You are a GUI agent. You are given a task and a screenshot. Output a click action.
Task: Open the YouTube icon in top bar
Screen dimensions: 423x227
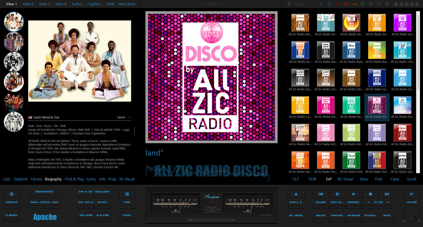coord(346,4)
